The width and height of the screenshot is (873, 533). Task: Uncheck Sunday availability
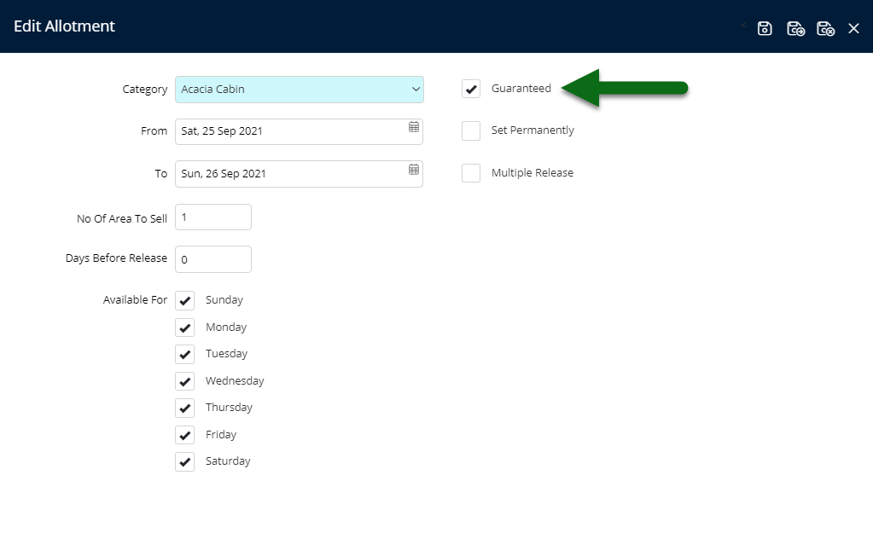click(x=185, y=300)
